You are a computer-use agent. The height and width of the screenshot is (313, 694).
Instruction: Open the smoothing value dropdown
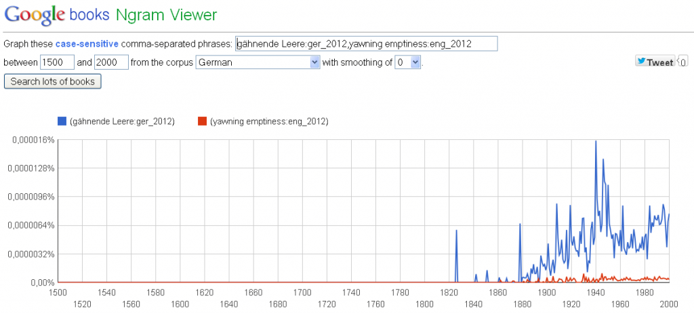coord(407,62)
